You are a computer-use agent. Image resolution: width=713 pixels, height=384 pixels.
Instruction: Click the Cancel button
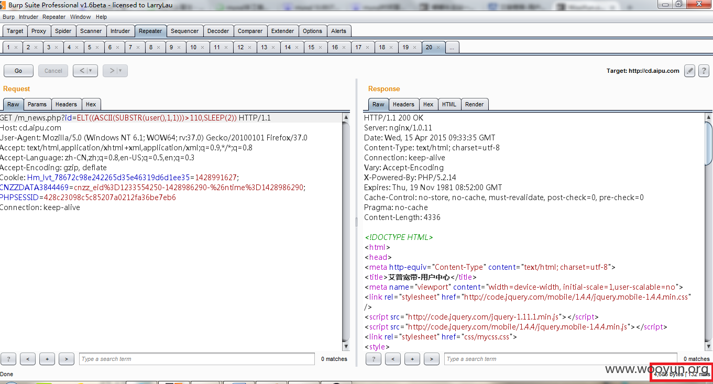pos(53,71)
